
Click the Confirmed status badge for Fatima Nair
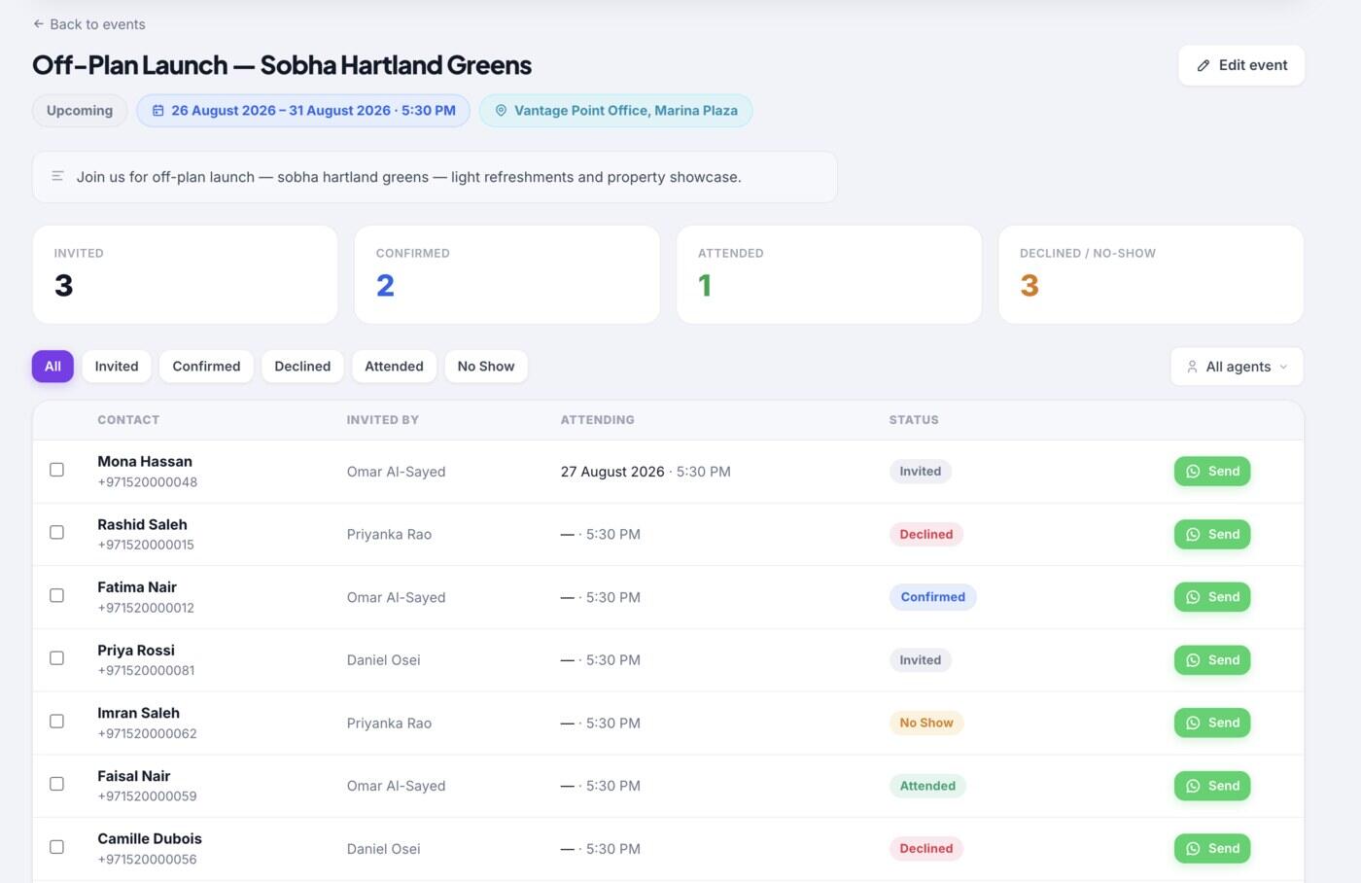tap(933, 597)
